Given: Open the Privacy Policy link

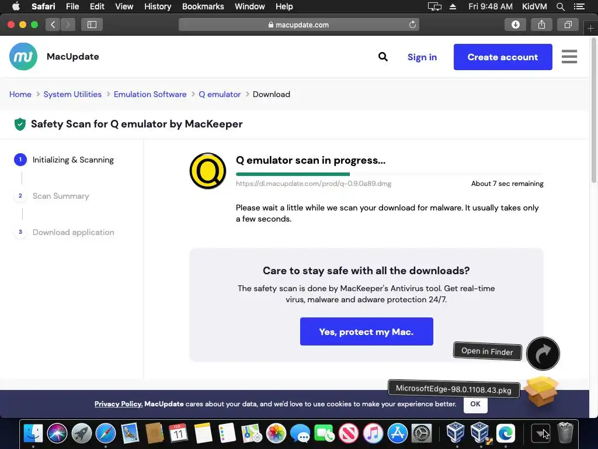Looking at the screenshot, I should pyautogui.click(x=118, y=404).
